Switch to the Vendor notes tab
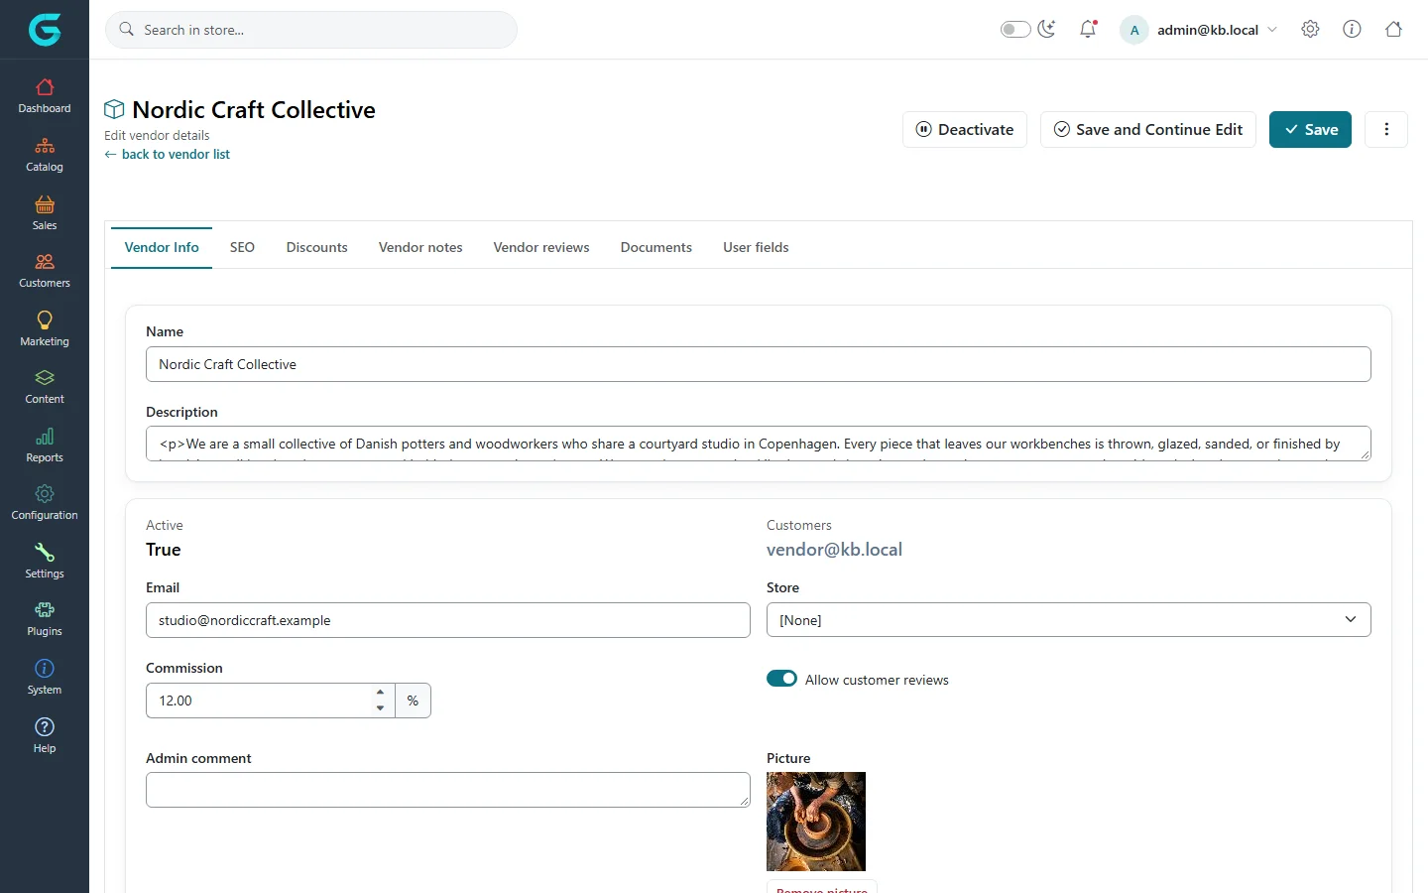The image size is (1428, 893). coord(420,247)
